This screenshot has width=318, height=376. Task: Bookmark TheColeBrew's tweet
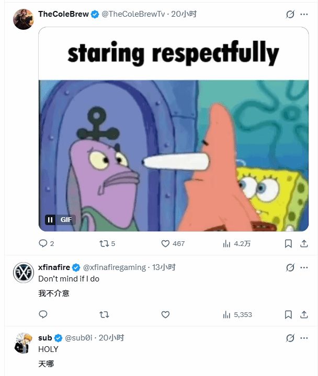(x=288, y=243)
